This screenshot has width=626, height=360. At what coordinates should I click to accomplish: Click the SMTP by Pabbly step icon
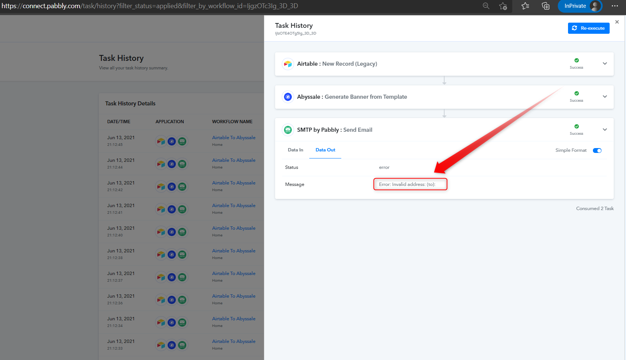pyautogui.click(x=288, y=130)
